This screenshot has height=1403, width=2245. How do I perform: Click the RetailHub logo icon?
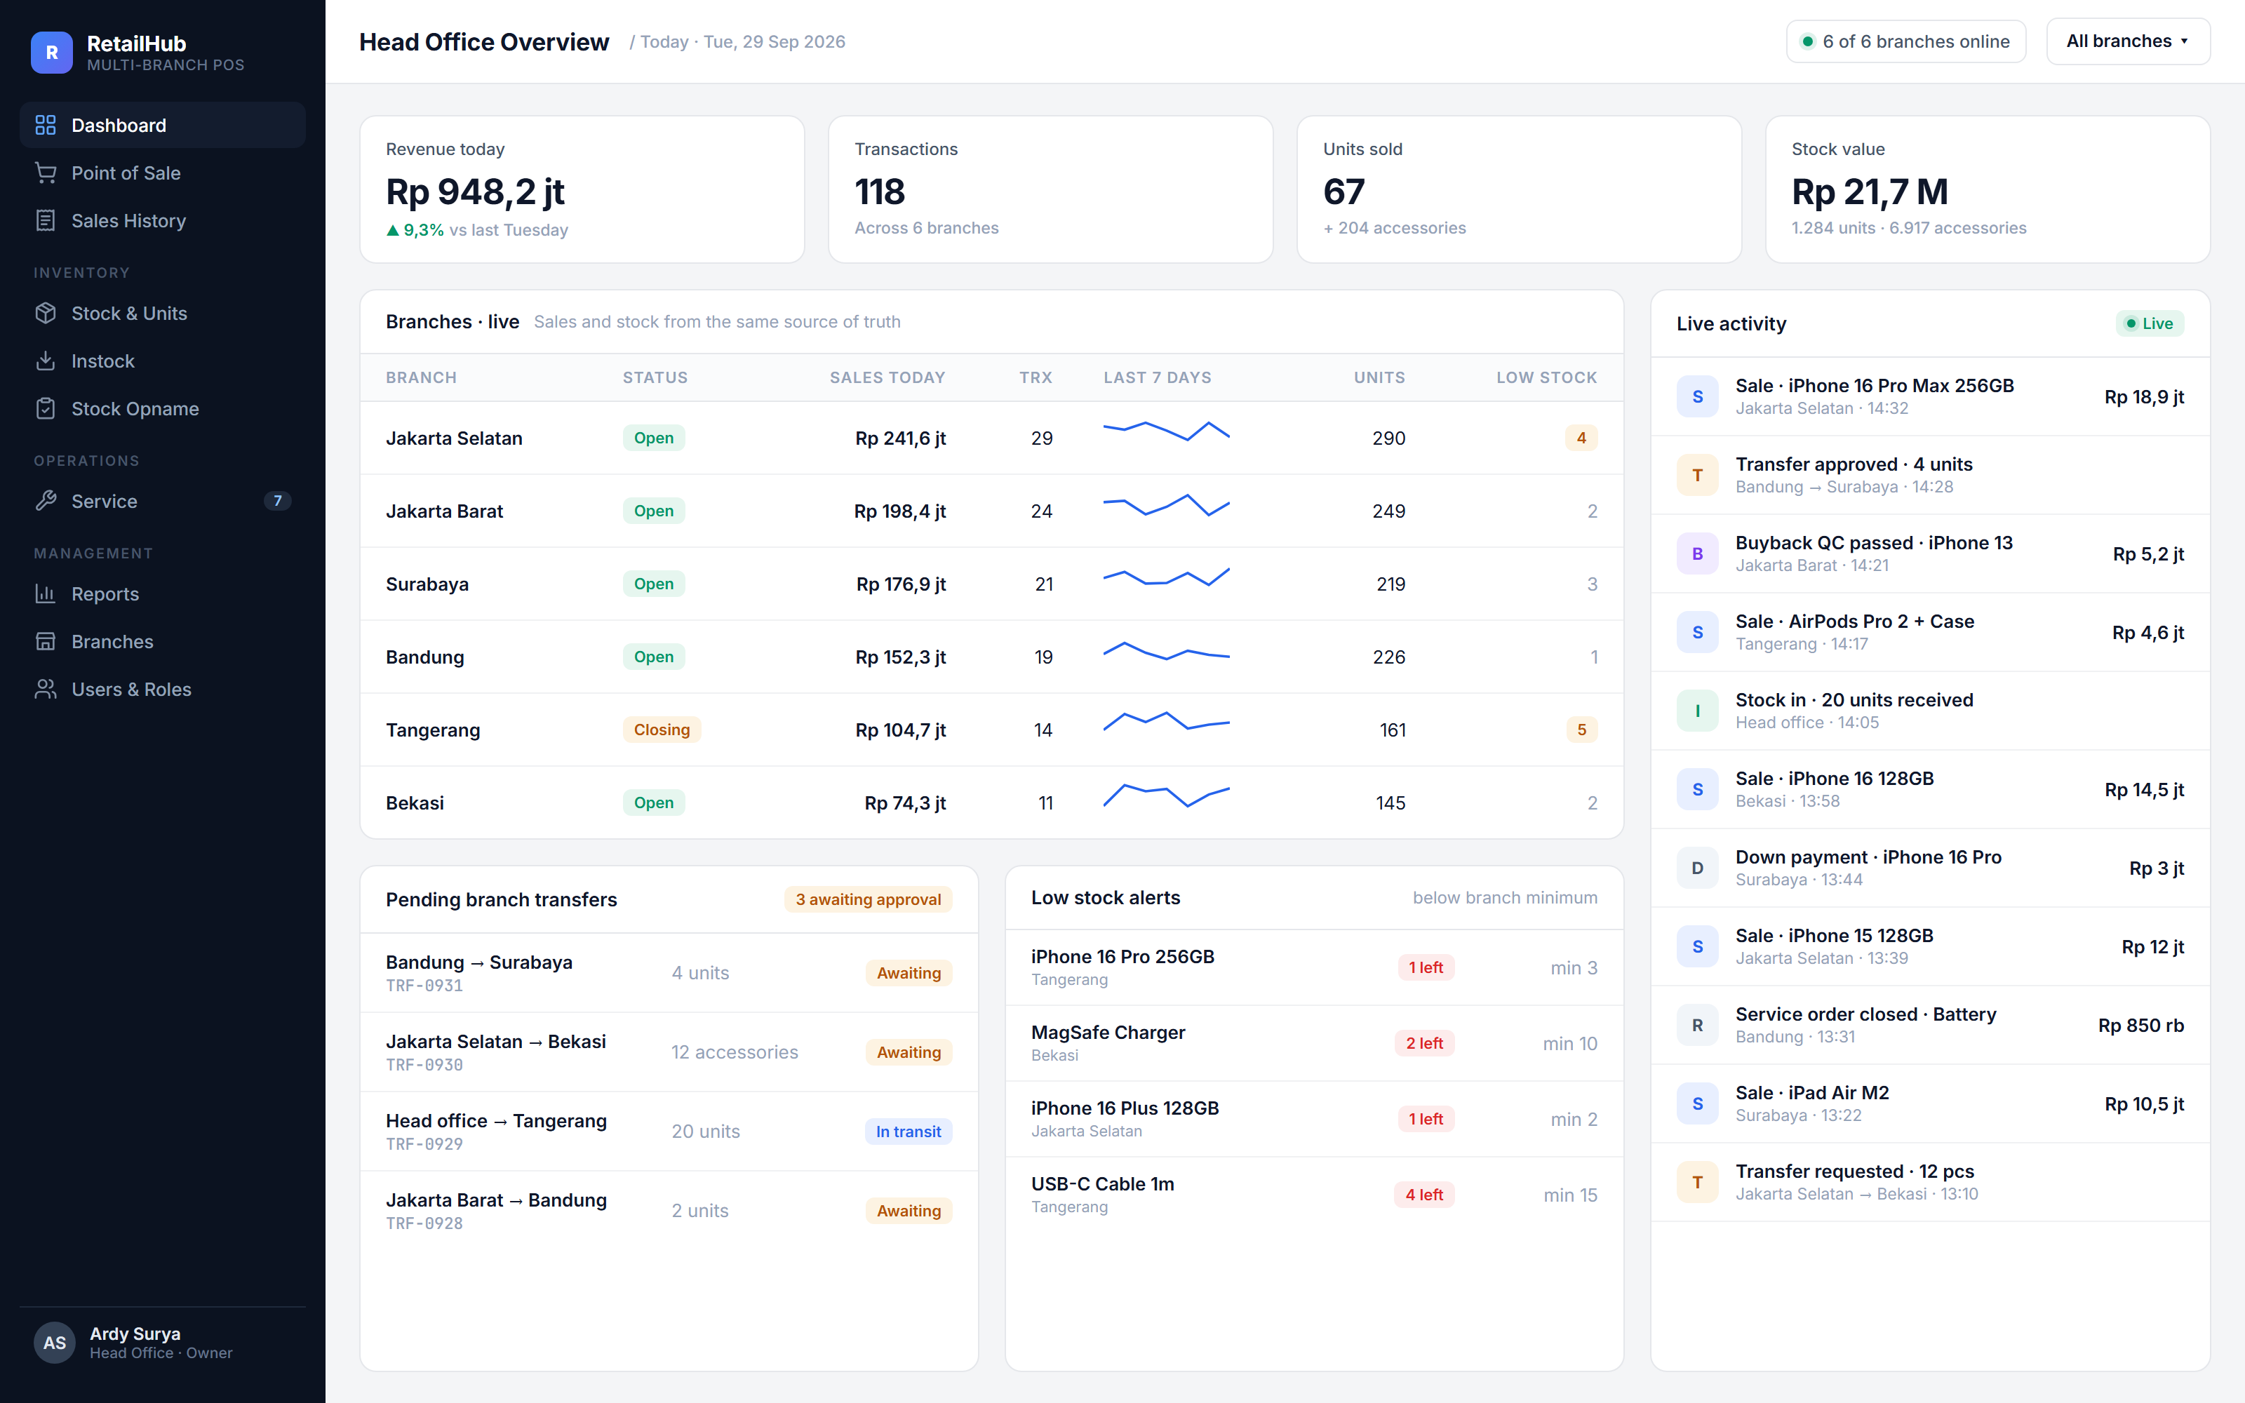[x=52, y=53]
